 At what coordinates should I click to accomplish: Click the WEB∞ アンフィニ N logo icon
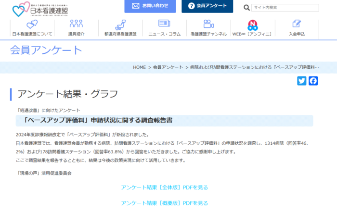252,25
